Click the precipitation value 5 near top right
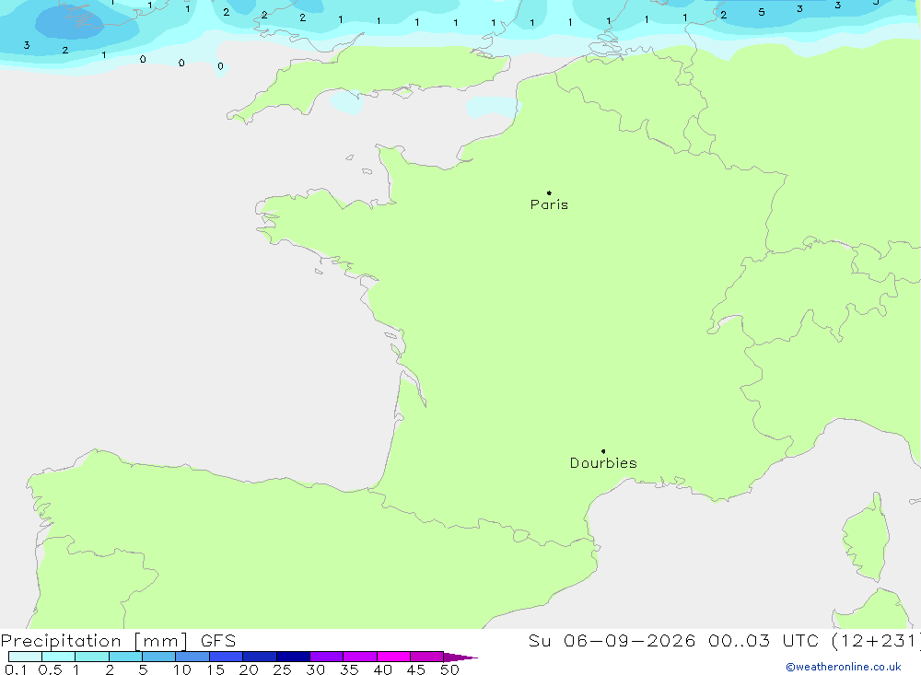The height and width of the screenshot is (675, 921). 762,12
